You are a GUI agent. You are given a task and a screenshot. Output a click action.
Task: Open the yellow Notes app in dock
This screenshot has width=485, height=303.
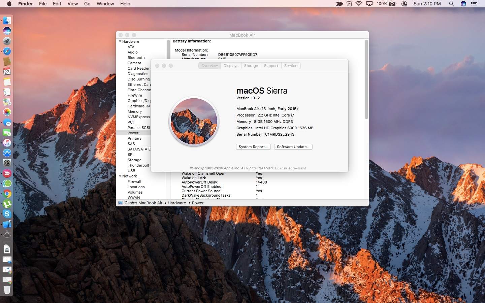pyautogui.click(x=7, y=81)
